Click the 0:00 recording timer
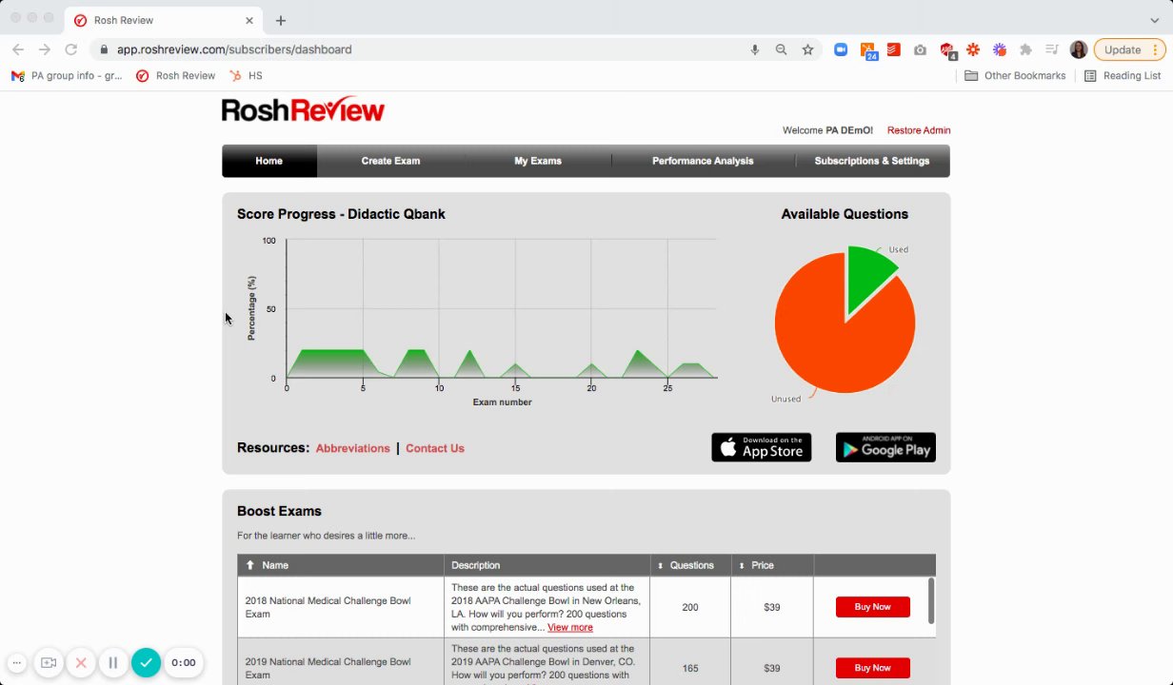Screen dimensions: 1173x685 [x=184, y=662]
